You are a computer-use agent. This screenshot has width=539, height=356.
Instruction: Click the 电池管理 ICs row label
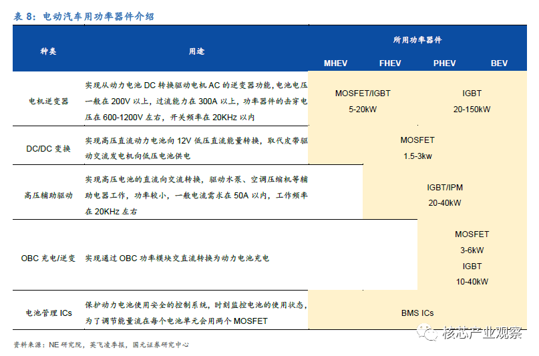point(47,313)
